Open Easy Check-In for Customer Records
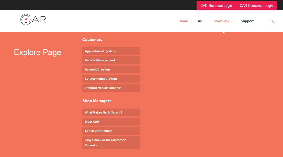 click(x=111, y=143)
